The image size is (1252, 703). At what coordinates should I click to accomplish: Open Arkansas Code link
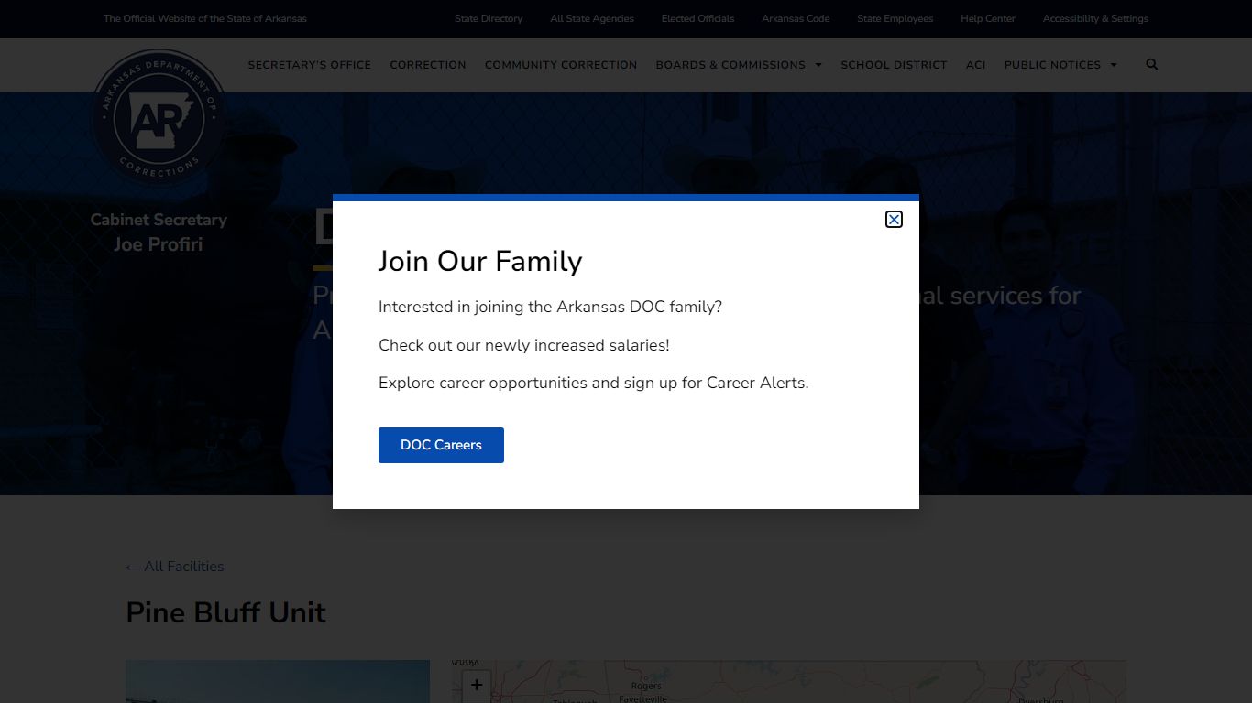coord(796,18)
